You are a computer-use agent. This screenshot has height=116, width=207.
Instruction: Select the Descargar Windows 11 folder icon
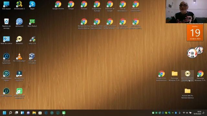coord(175,76)
